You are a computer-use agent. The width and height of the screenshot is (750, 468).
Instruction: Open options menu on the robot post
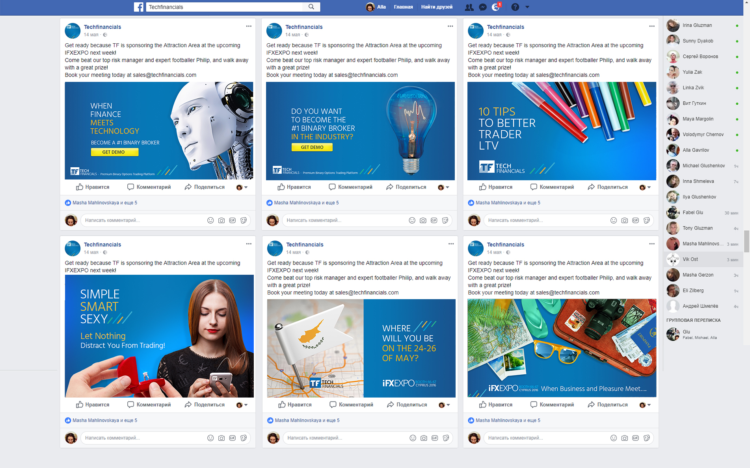(249, 26)
